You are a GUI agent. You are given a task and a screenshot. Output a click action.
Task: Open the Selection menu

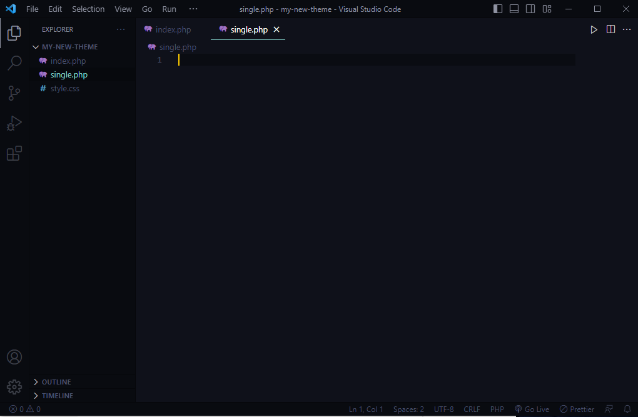coord(88,9)
